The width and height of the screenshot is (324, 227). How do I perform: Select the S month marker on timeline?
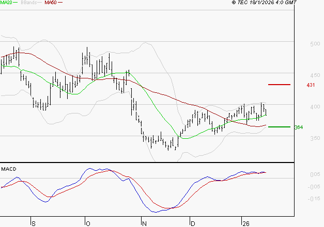pyautogui.click(x=34, y=223)
